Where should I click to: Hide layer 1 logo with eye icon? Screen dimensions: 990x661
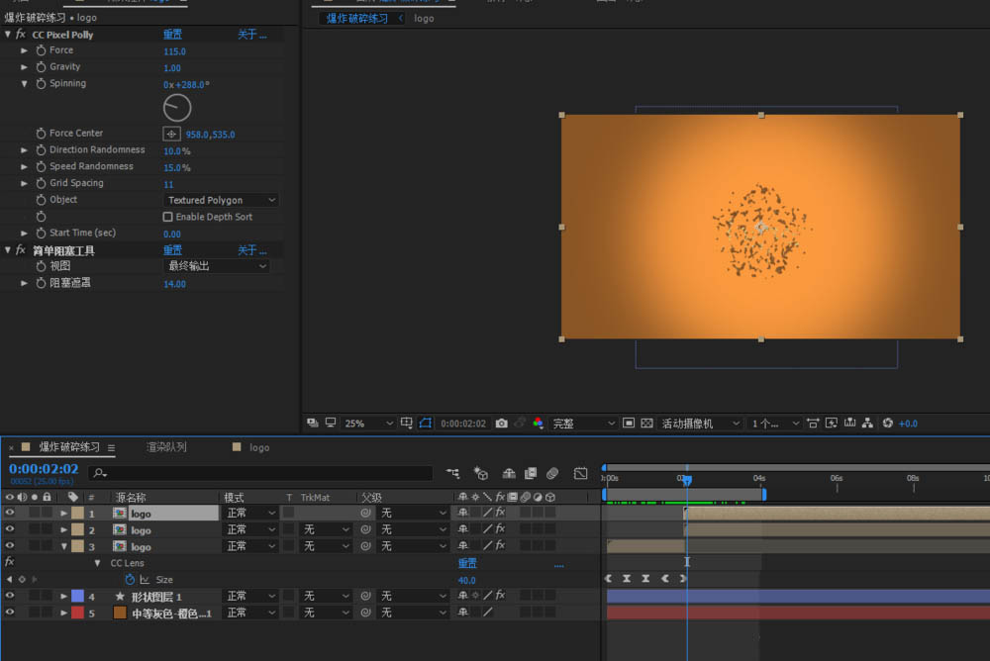[x=10, y=514]
